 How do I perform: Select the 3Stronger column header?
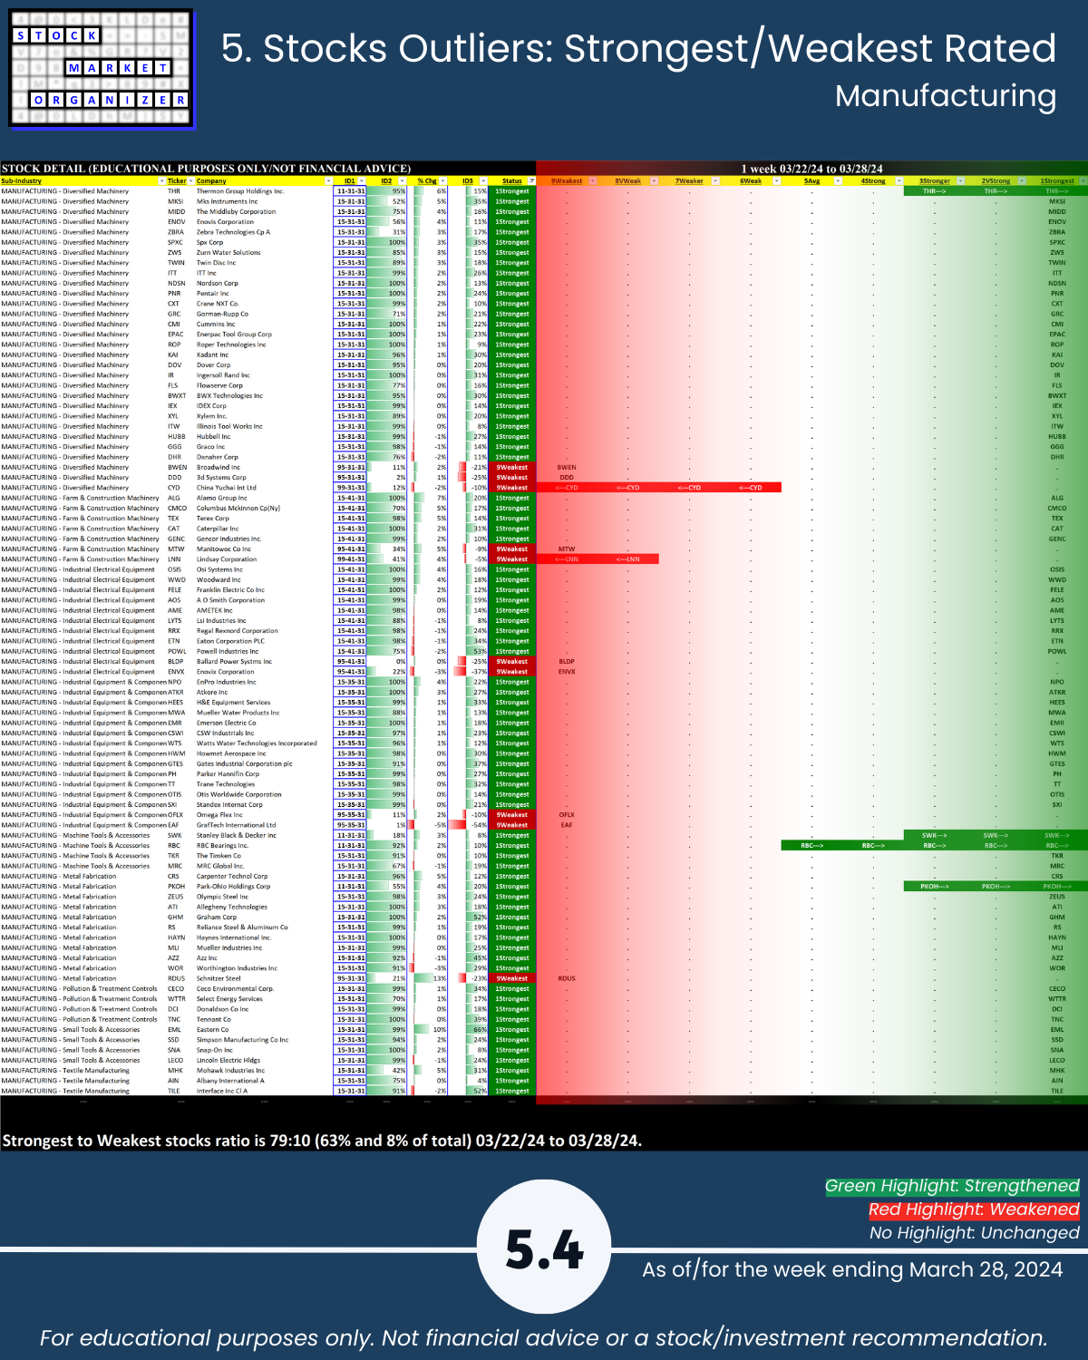(935, 181)
